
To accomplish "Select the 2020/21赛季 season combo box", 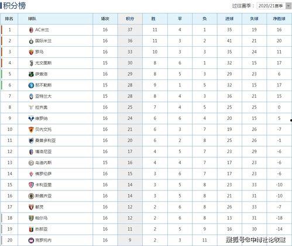I will click(274, 6).
